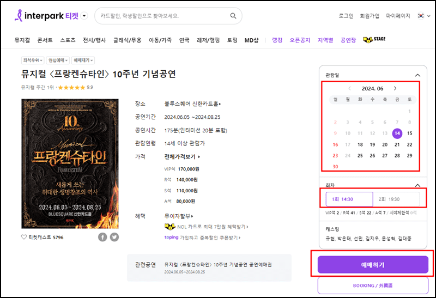
Task: Select June 21 on the calendar
Action: [397, 144]
